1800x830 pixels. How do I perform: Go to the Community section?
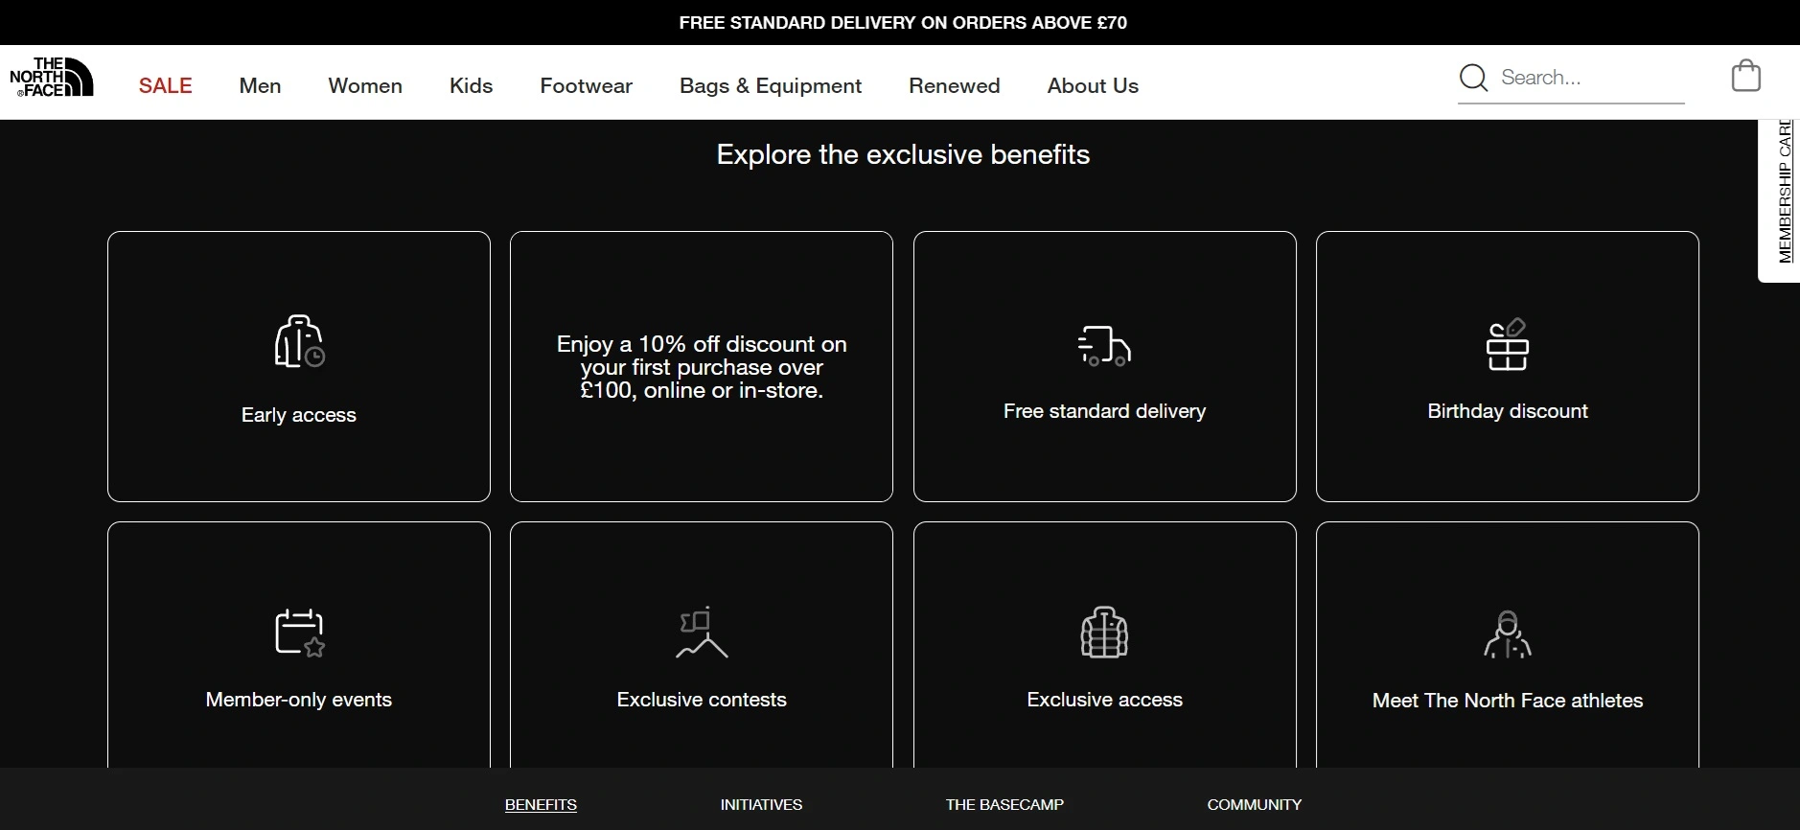(1254, 805)
